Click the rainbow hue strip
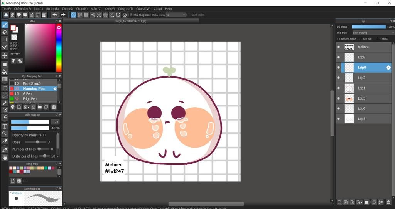Image resolution: width=395 pixels, height=209 pixels. tap(59, 48)
